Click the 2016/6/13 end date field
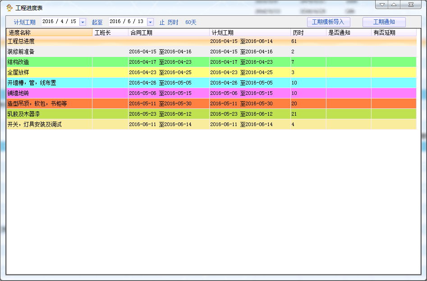 pyautogui.click(x=126, y=22)
